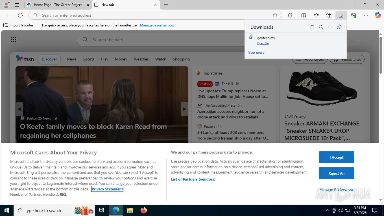This screenshot has width=384, height=216.
Task: Select the Discover feed tab
Action: point(49,59)
